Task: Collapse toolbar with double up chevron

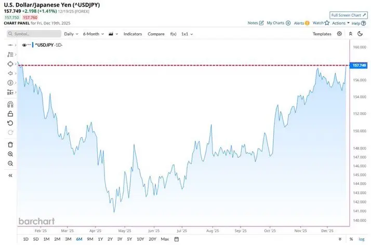Action: (x=351, y=34)
